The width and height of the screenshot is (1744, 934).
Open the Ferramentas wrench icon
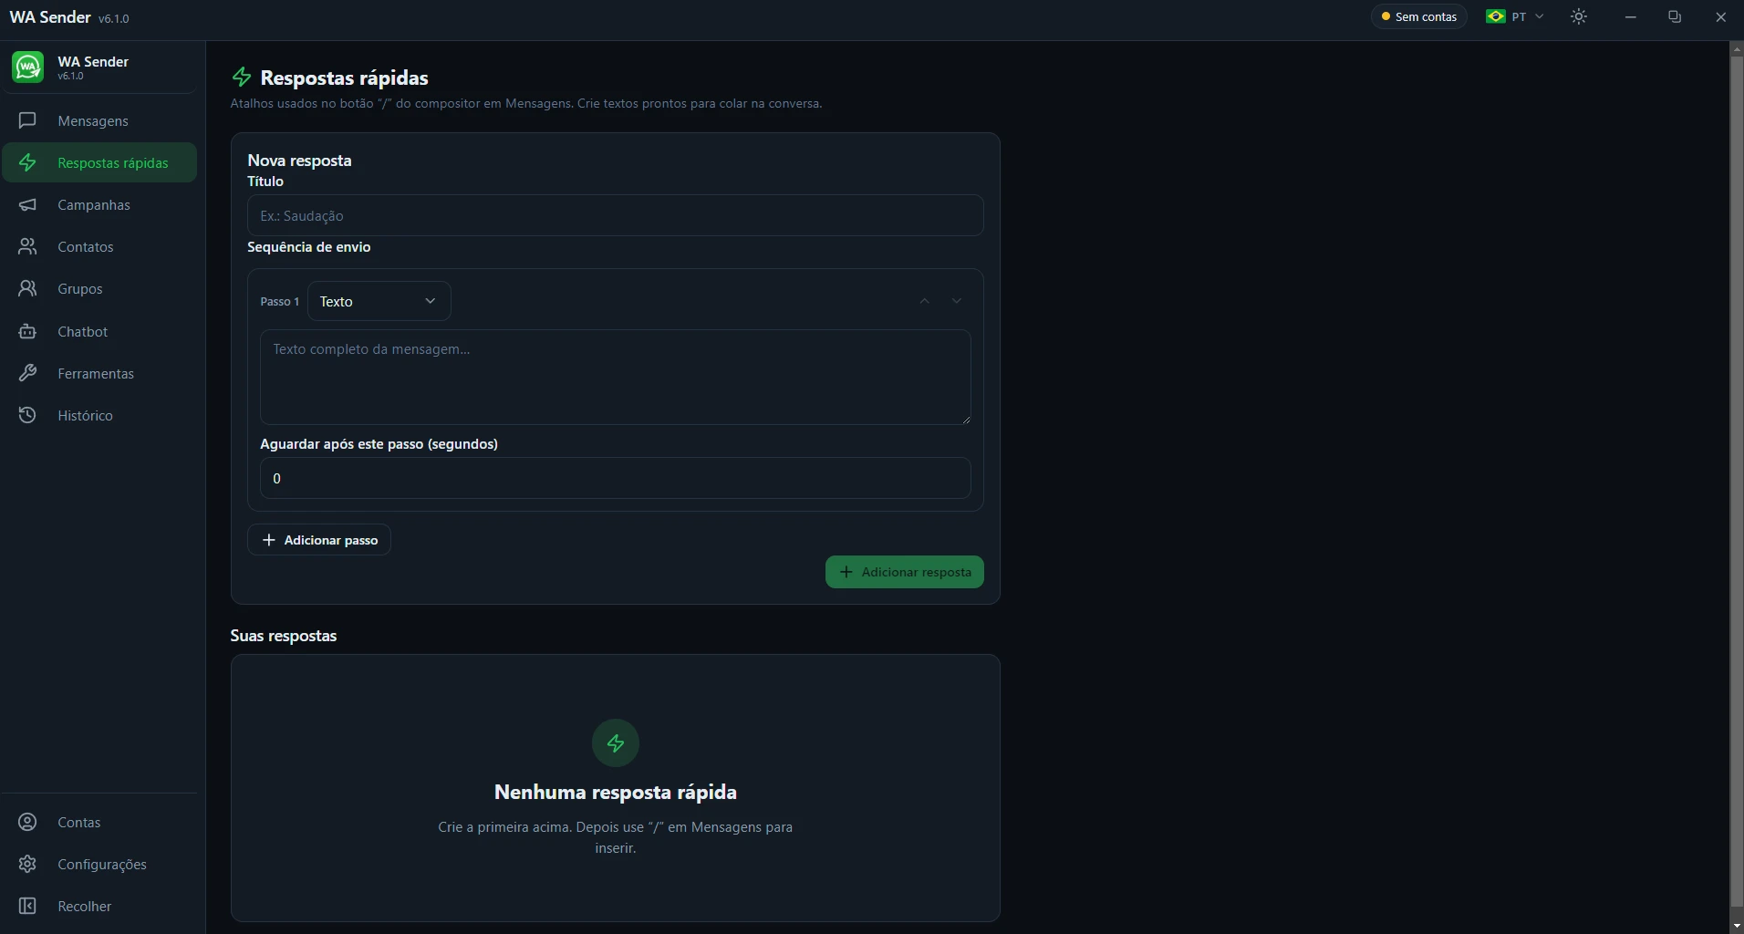27,373
